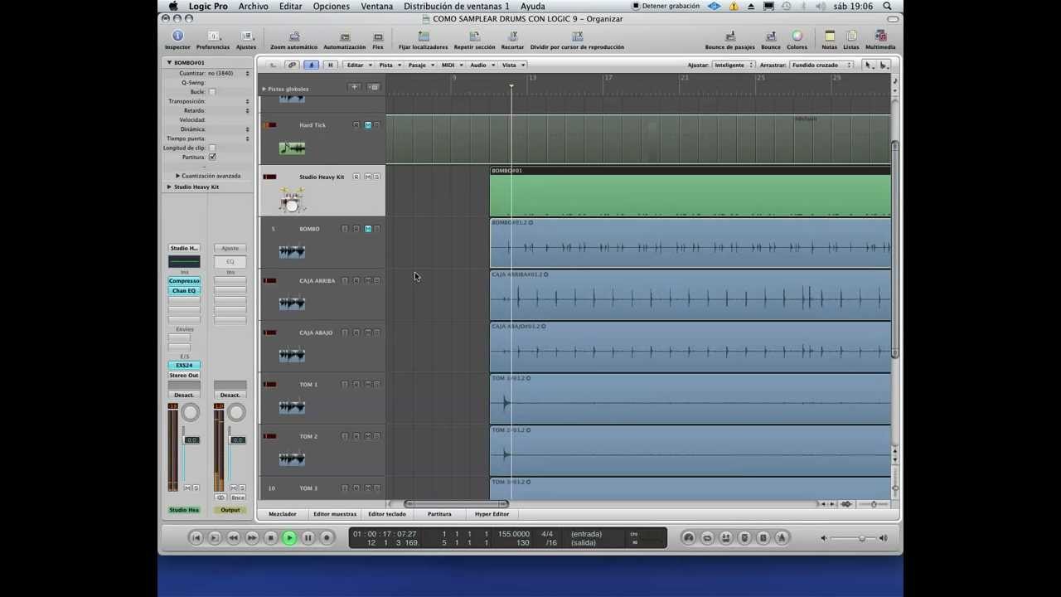This screenshot has width=1061, height=597.
Task: Open the Pasaje dropdown menu
Action: [x=419, y=65]
